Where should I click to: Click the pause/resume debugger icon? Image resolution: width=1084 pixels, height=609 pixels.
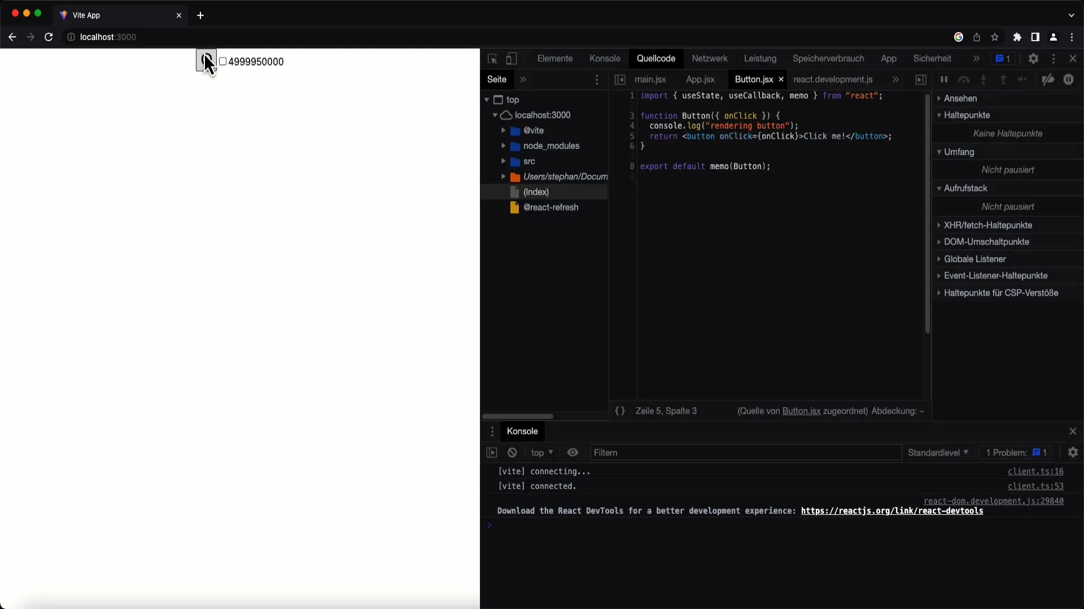tap(943, 80)
